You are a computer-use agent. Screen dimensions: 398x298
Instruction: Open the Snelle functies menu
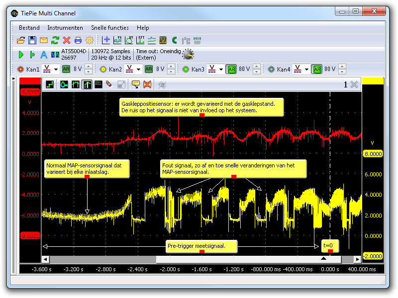click(x=109, y=28)
